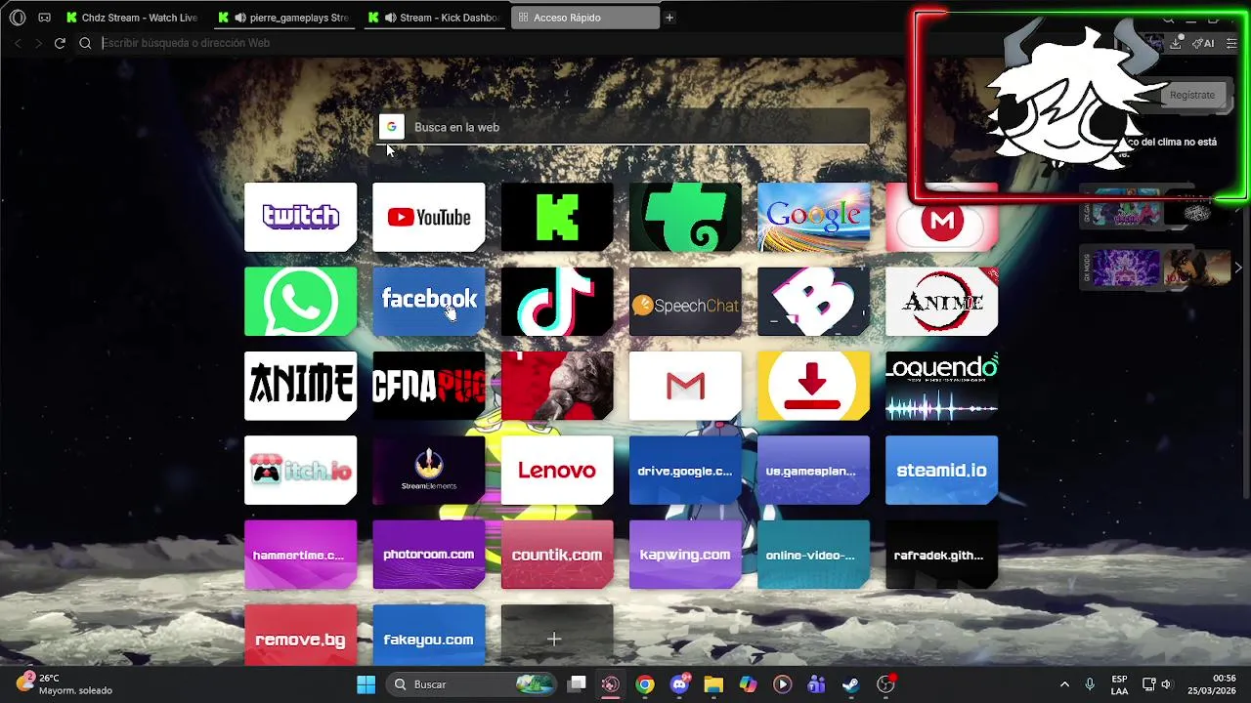Click the taskbar Buscar search box

click(473, 684)
